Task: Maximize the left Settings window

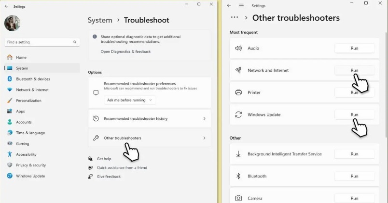Action: pos(199,4)
